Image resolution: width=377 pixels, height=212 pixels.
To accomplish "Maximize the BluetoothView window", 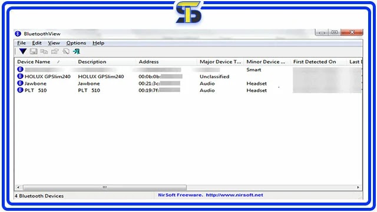I will click(x=335, y=32).
